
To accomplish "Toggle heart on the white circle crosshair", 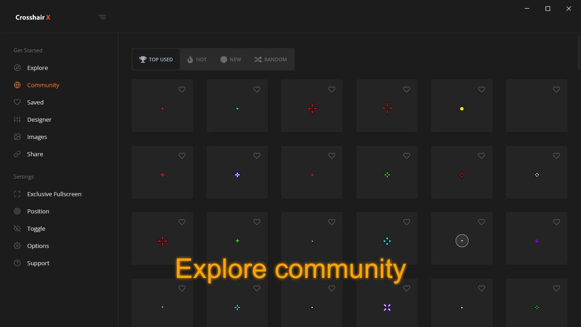I will coord(482,222).
